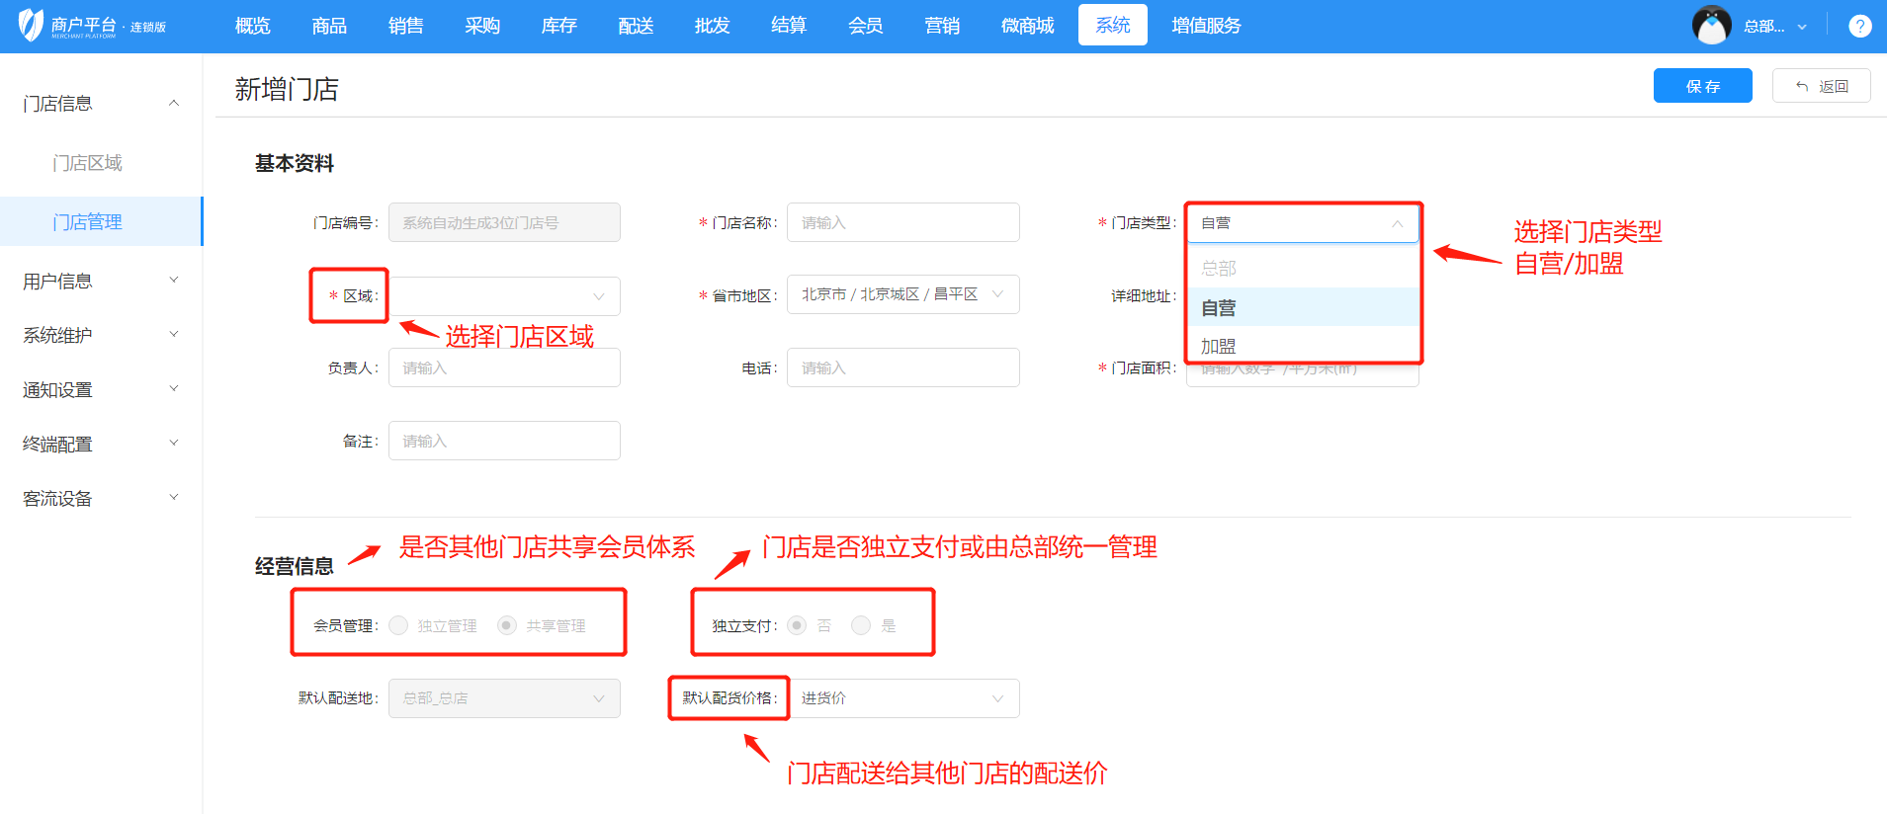
Task: Open the 默认配货价格 dropdown
Action: [x=902, y=698]
